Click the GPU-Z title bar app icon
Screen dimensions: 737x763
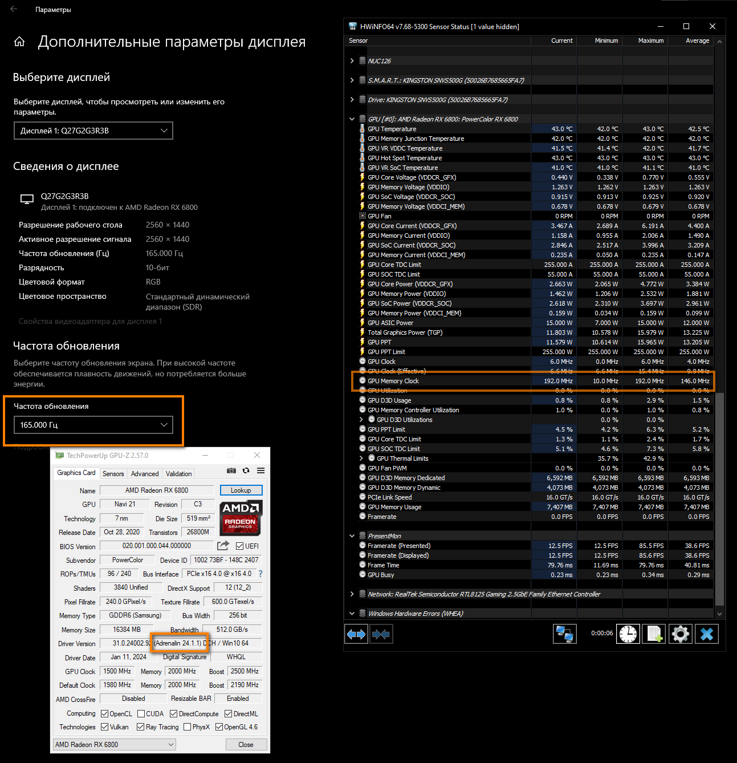click(x=59, y=455)
